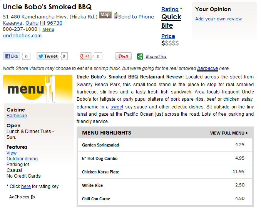Click the Send to Phone link
Image resolution: width=261 pixels, height=208 pixels.
pos(136,17)
